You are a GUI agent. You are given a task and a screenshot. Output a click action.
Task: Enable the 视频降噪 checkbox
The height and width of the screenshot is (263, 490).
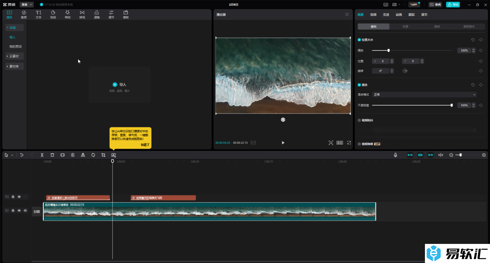tap(359, 144)
